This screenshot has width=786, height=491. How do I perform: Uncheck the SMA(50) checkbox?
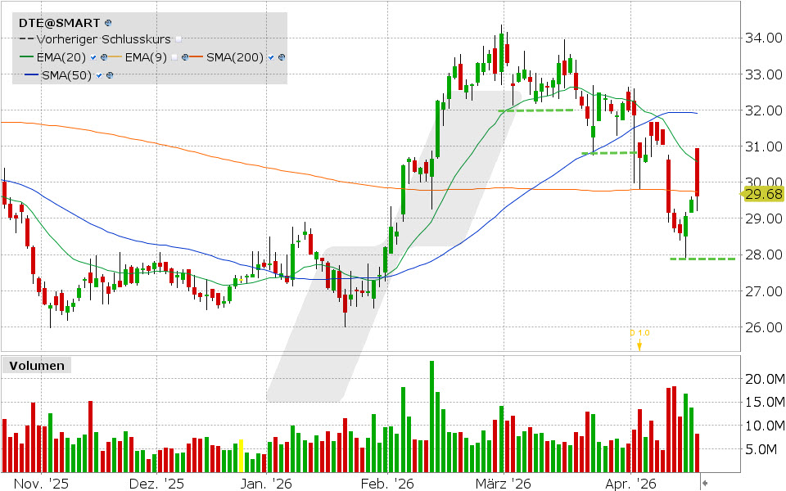pyautogui.click(x=98, y=75)
